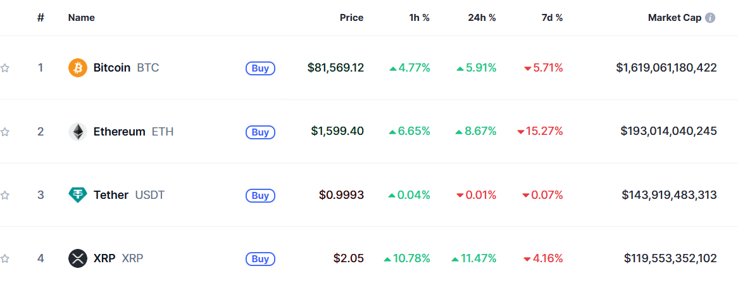Image resolution: width=738 pixels, height=285 pixels.
Task: Star Tether for the watchlist
Action: 4,195
